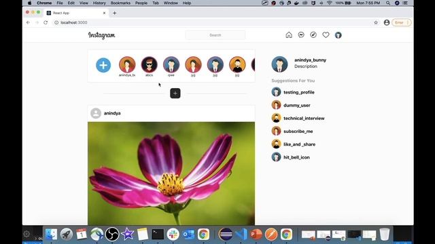Click the Chrome Error button

click(x=402, y=22)
